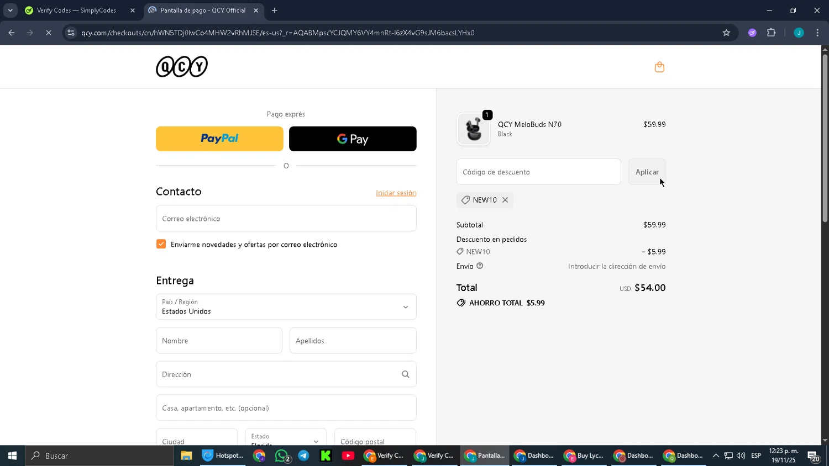Click the Ciudad field
Image resolution: width=829 pixels, height=466 pixels.
coord(197,437)
